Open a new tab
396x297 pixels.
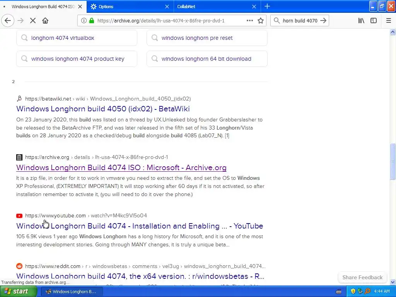(x=267, y=6)
